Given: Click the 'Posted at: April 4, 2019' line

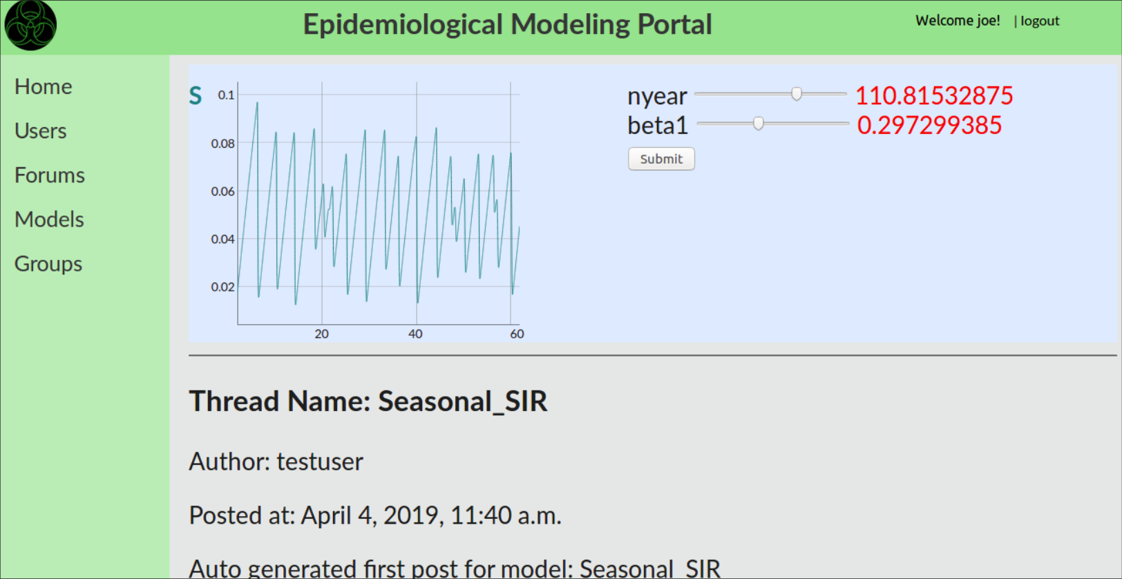Looking at the screenshot, I should coord(375,515).
